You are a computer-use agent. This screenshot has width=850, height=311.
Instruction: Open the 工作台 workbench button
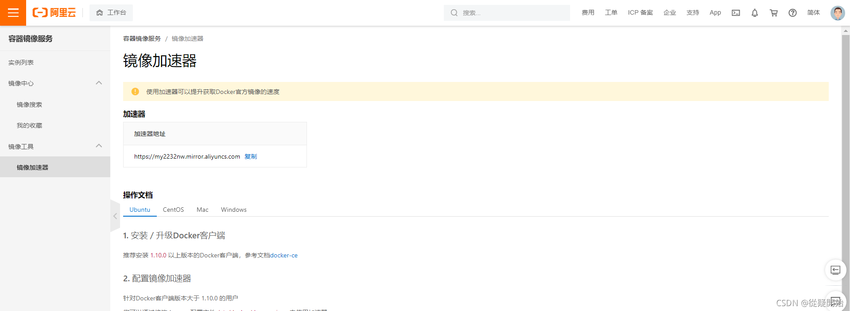[111, 13]
